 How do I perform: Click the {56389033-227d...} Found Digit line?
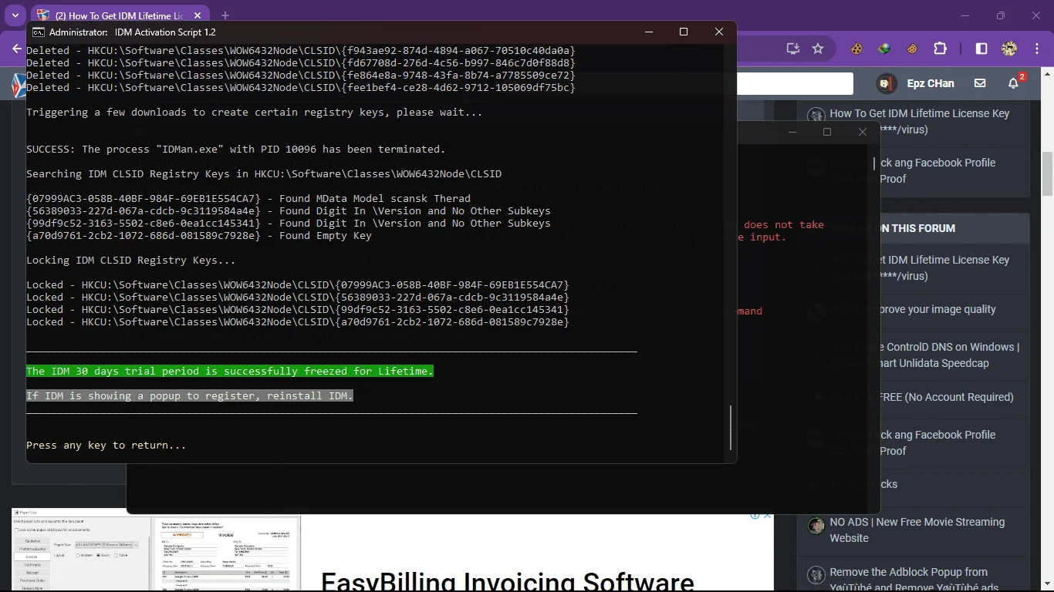click(289, 210)
